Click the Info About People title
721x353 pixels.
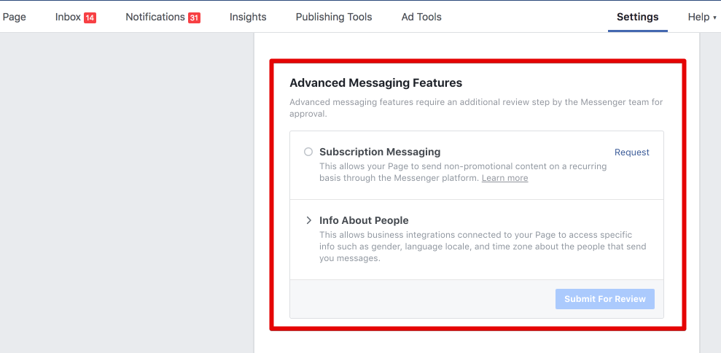[x=364, y=220]
